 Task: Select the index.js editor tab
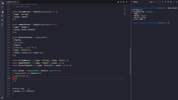tap(12, 2)
